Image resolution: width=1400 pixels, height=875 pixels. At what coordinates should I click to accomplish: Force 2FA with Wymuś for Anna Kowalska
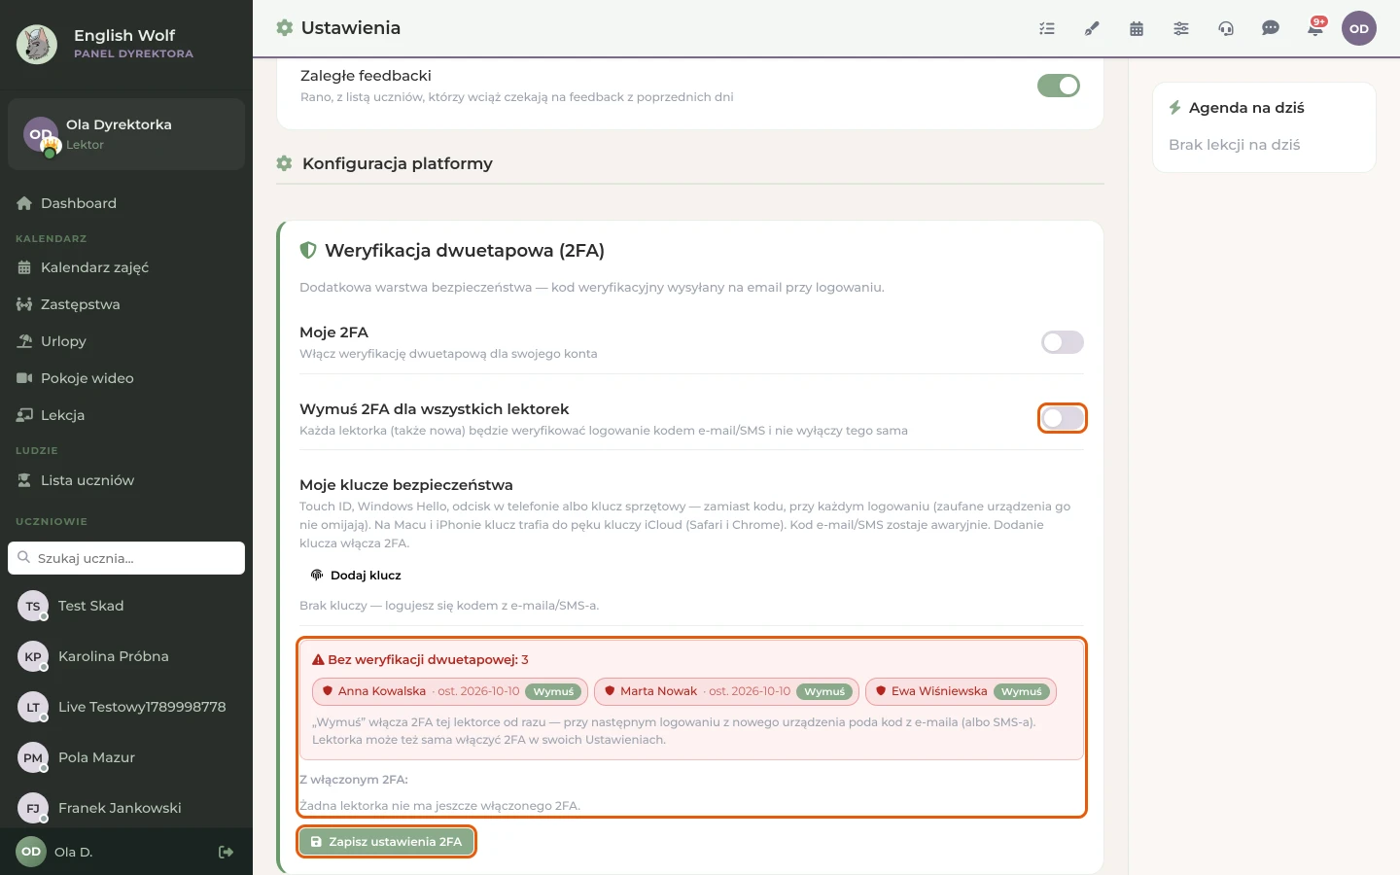pos(553,691)
